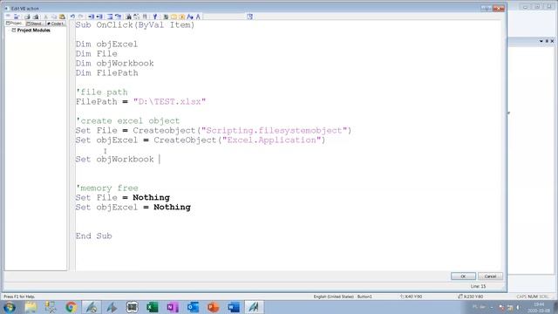
Task: Click the Find binoculars icon in the toolbar
Action: pyautogui.click(x=128, y=17)
